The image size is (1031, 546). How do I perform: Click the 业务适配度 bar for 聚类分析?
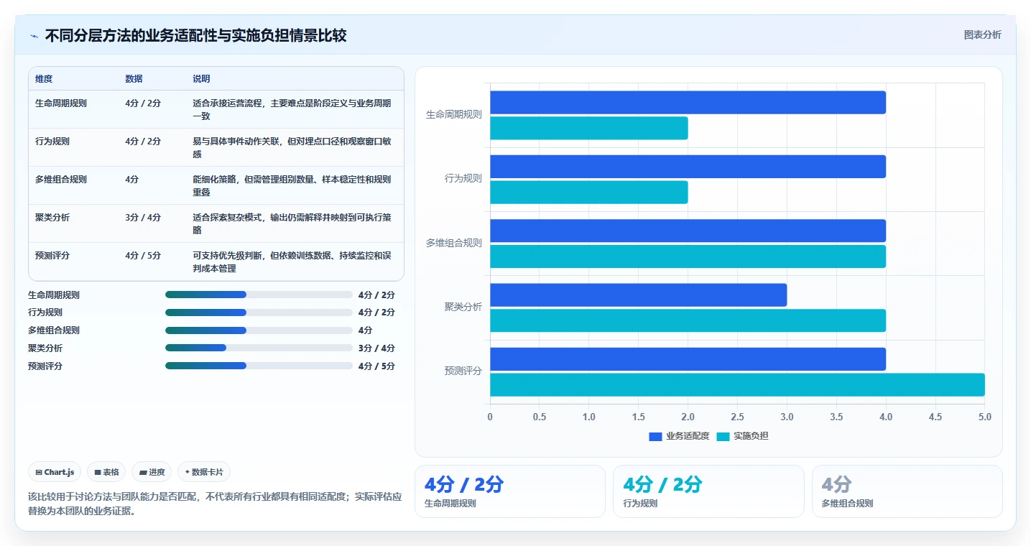tap(639, 295)
